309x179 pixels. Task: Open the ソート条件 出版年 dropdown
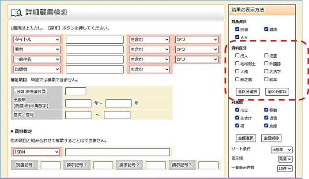click(282, 150)
